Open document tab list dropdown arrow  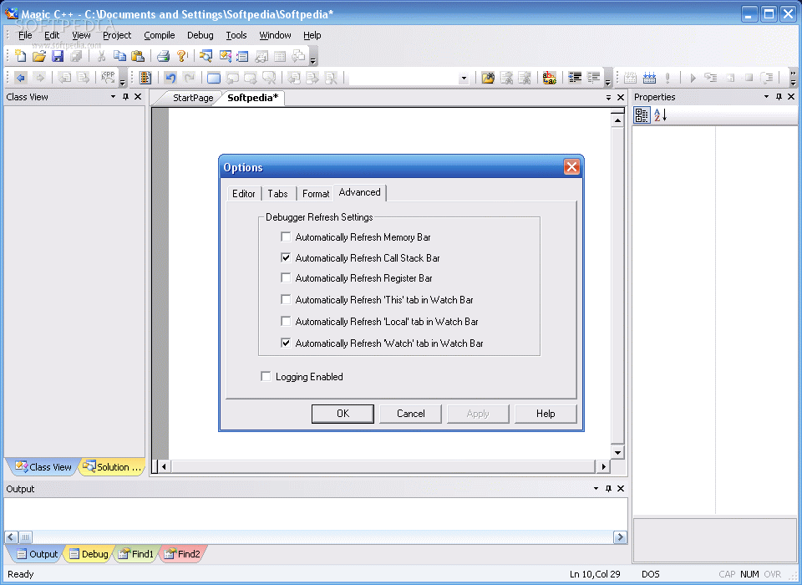coord(608,97)
